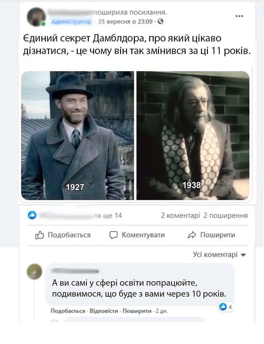Click the share arrow icon beside Поширити
This screenshot has width=264, height=344.
[192, 235]
